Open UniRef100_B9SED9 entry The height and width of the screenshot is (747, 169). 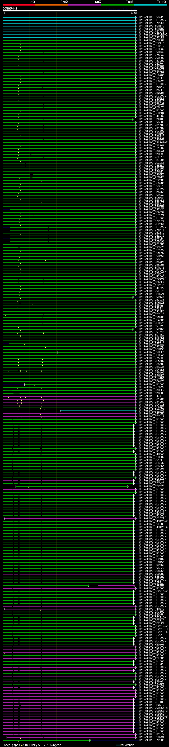[152, 73]
